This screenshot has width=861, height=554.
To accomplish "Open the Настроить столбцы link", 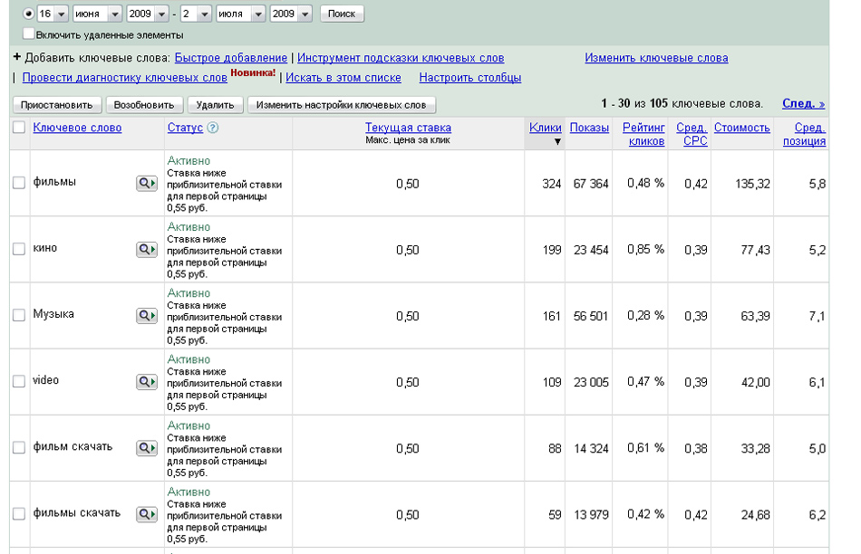I will coord(470,77).
